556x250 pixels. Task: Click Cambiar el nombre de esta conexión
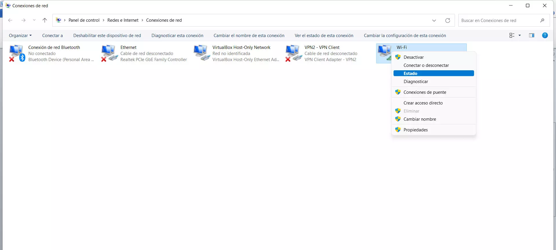tap(249, 36)
